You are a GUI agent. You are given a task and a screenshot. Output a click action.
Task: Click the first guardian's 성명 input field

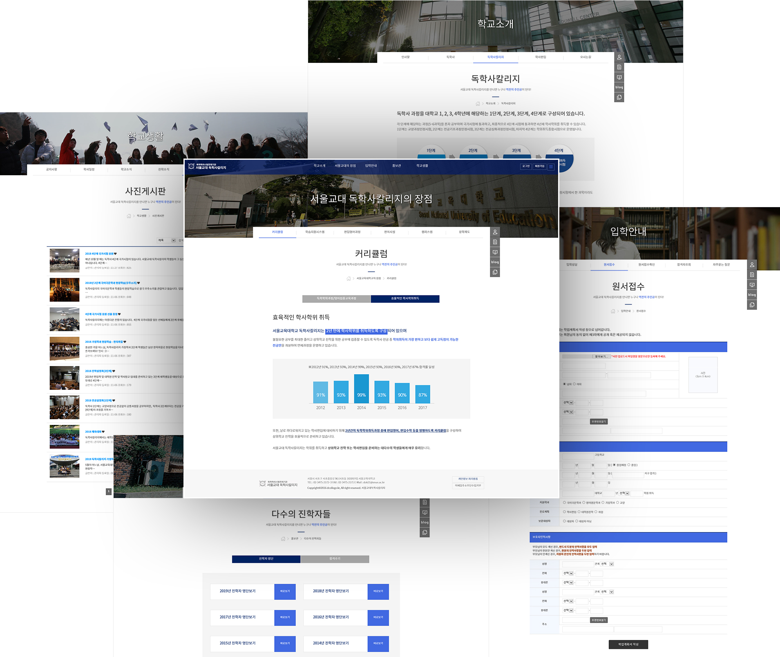click(578, 564)
